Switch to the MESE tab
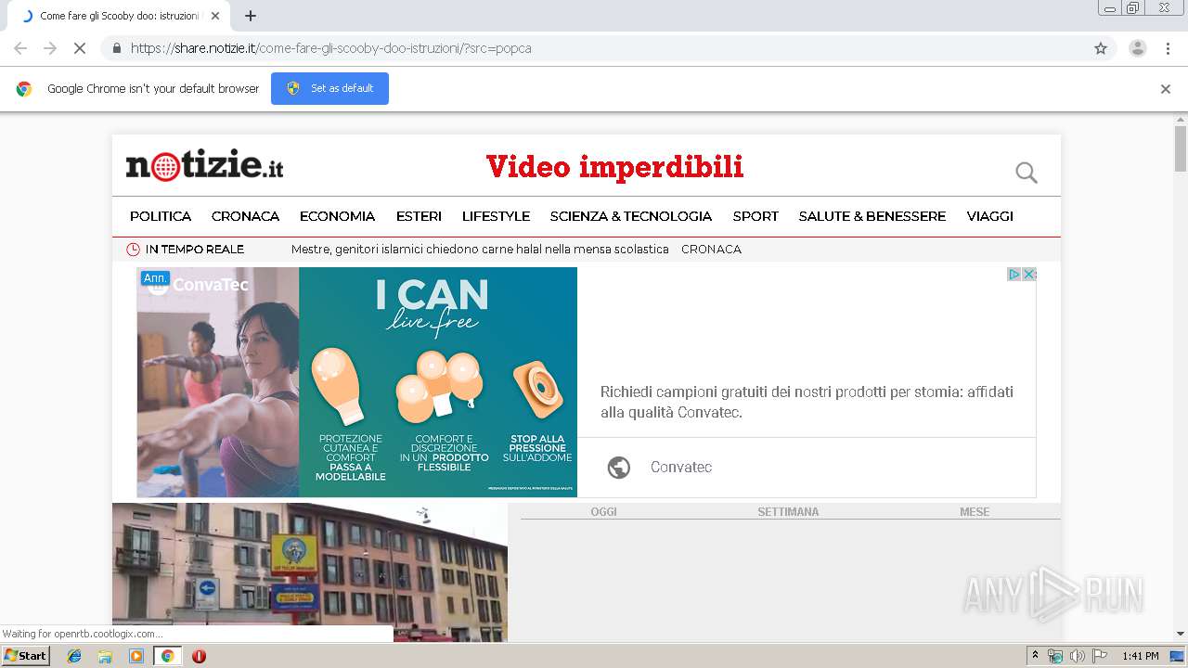The width and height of the screenshot is (1188, 668). [x=975, y=512]
